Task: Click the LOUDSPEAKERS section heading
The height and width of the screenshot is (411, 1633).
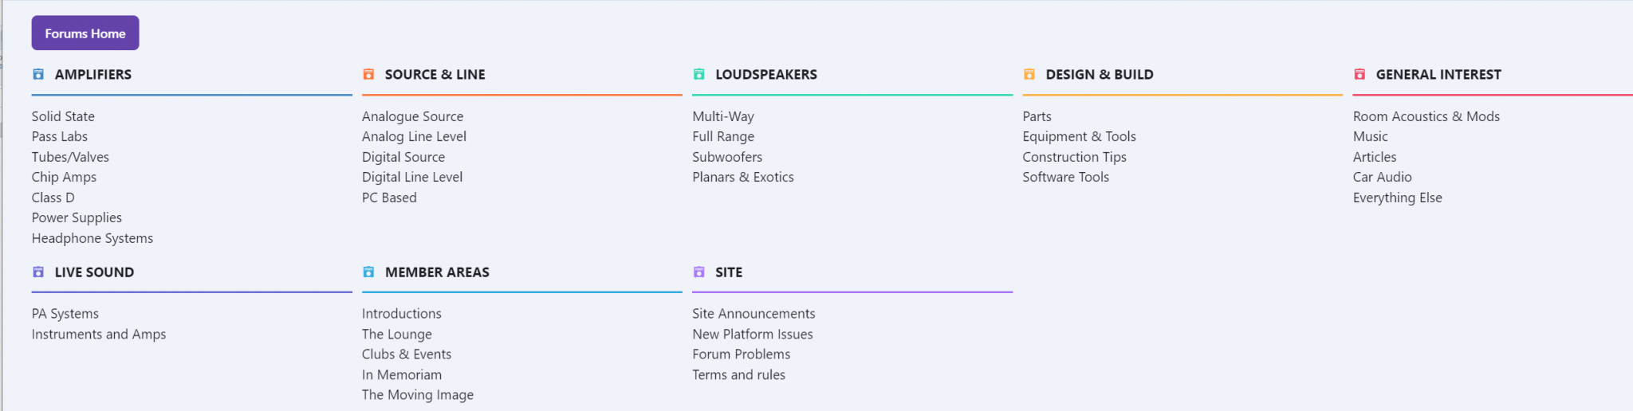Action: pos(766,74)
